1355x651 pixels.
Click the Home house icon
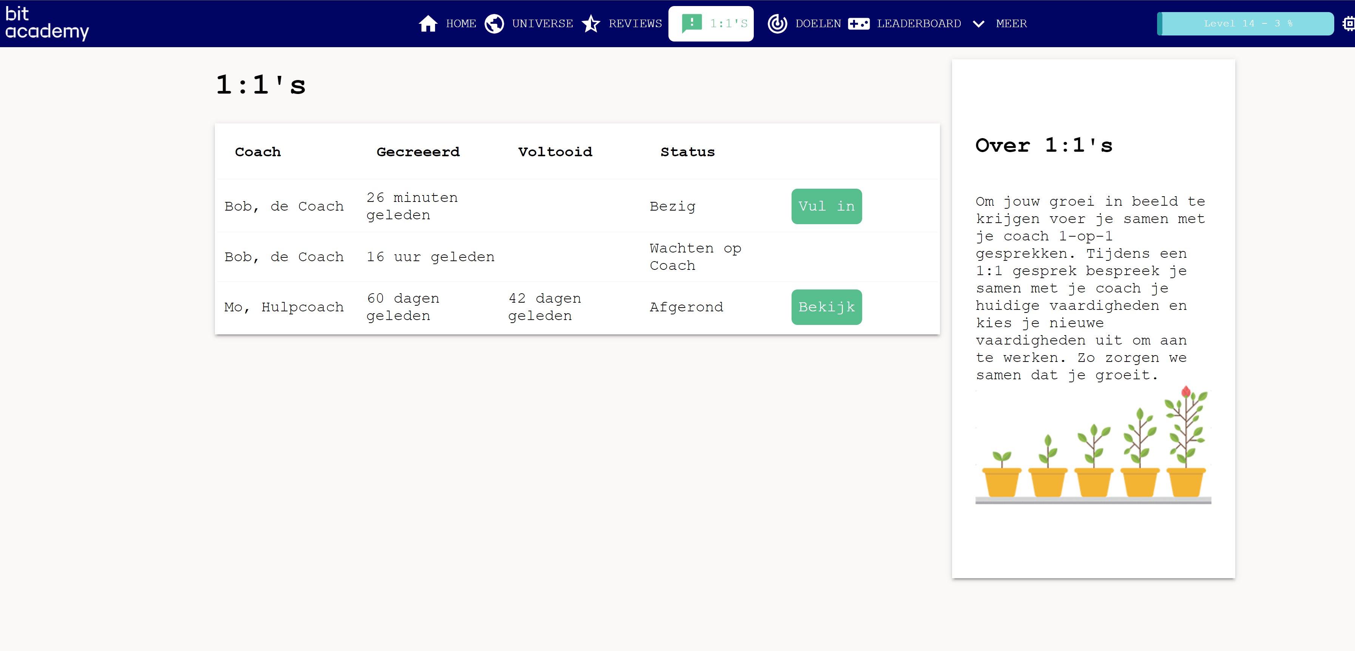[x=427, y=24]
